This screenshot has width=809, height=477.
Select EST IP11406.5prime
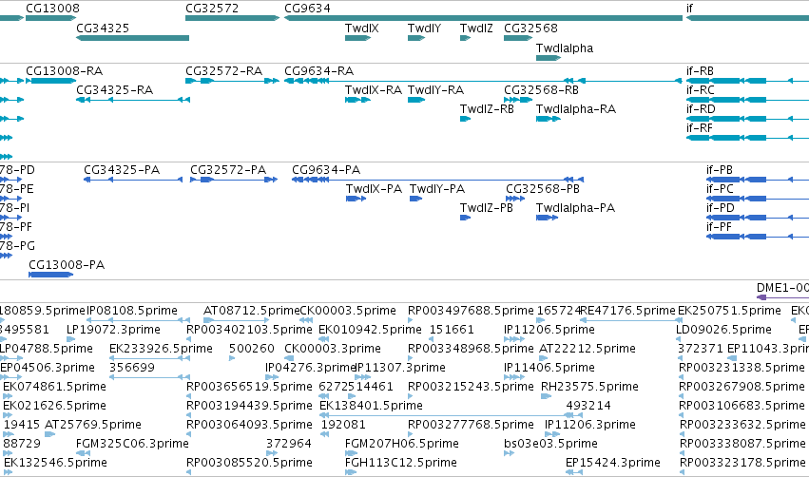tap(514, 377)
